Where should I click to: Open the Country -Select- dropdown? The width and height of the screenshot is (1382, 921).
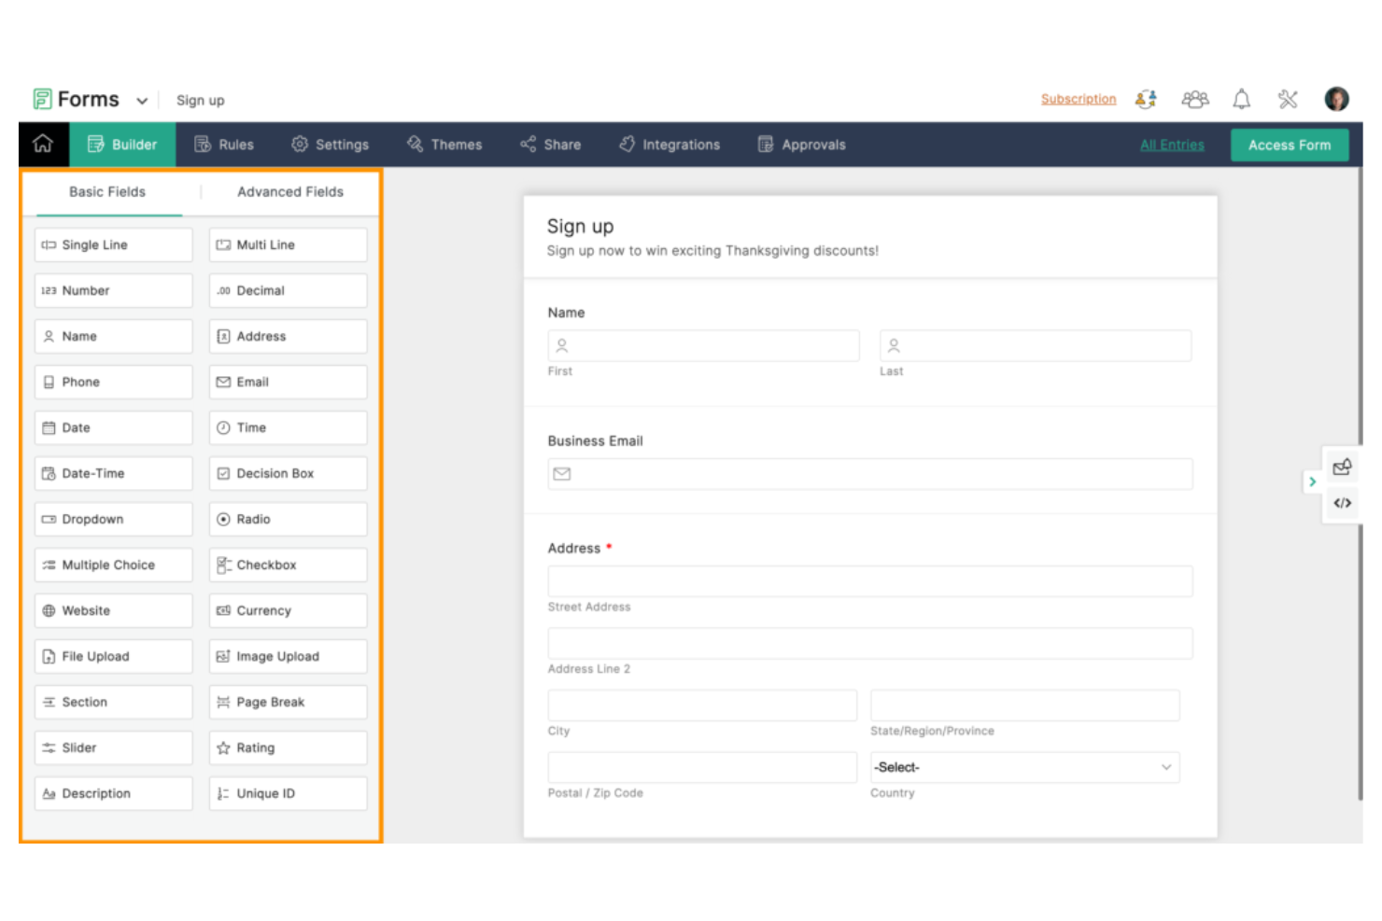point(1024,767)
